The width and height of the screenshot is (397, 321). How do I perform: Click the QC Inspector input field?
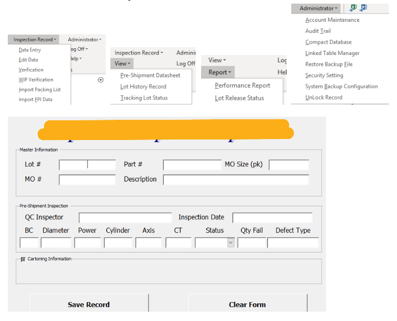[125, 218]
